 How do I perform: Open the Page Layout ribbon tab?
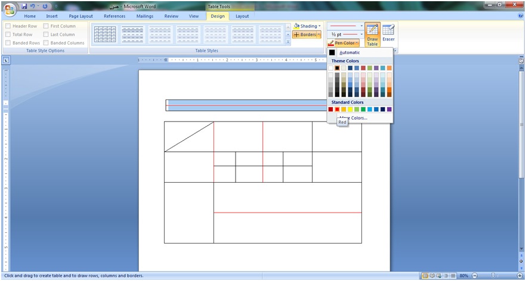pos(81,16)
